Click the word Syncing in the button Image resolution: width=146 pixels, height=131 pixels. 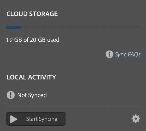pyautogui.click(x=48, y=119)
